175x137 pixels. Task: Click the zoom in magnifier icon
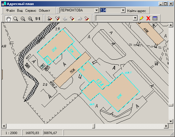[30, 19]
